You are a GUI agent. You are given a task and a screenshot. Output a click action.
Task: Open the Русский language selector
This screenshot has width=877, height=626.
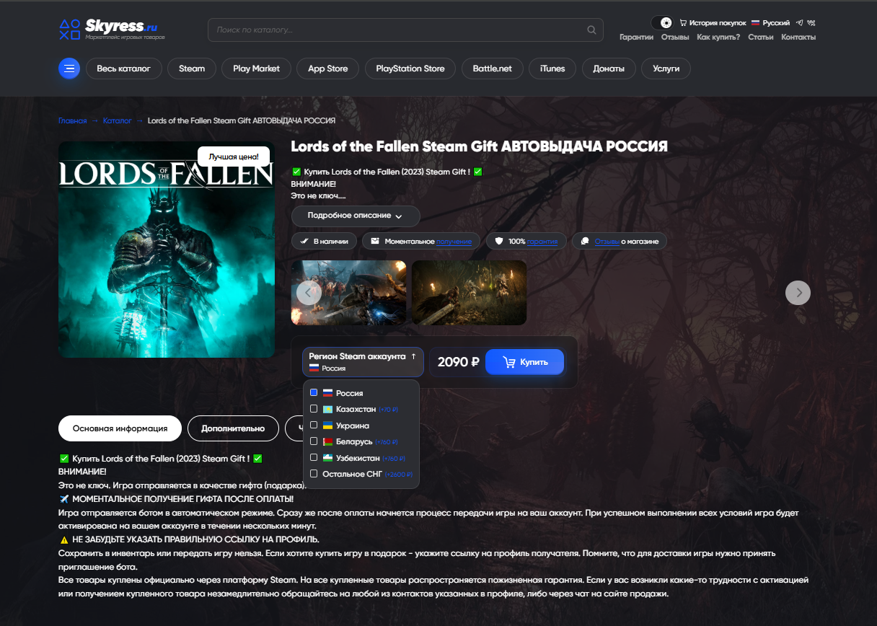click(770, 23)
